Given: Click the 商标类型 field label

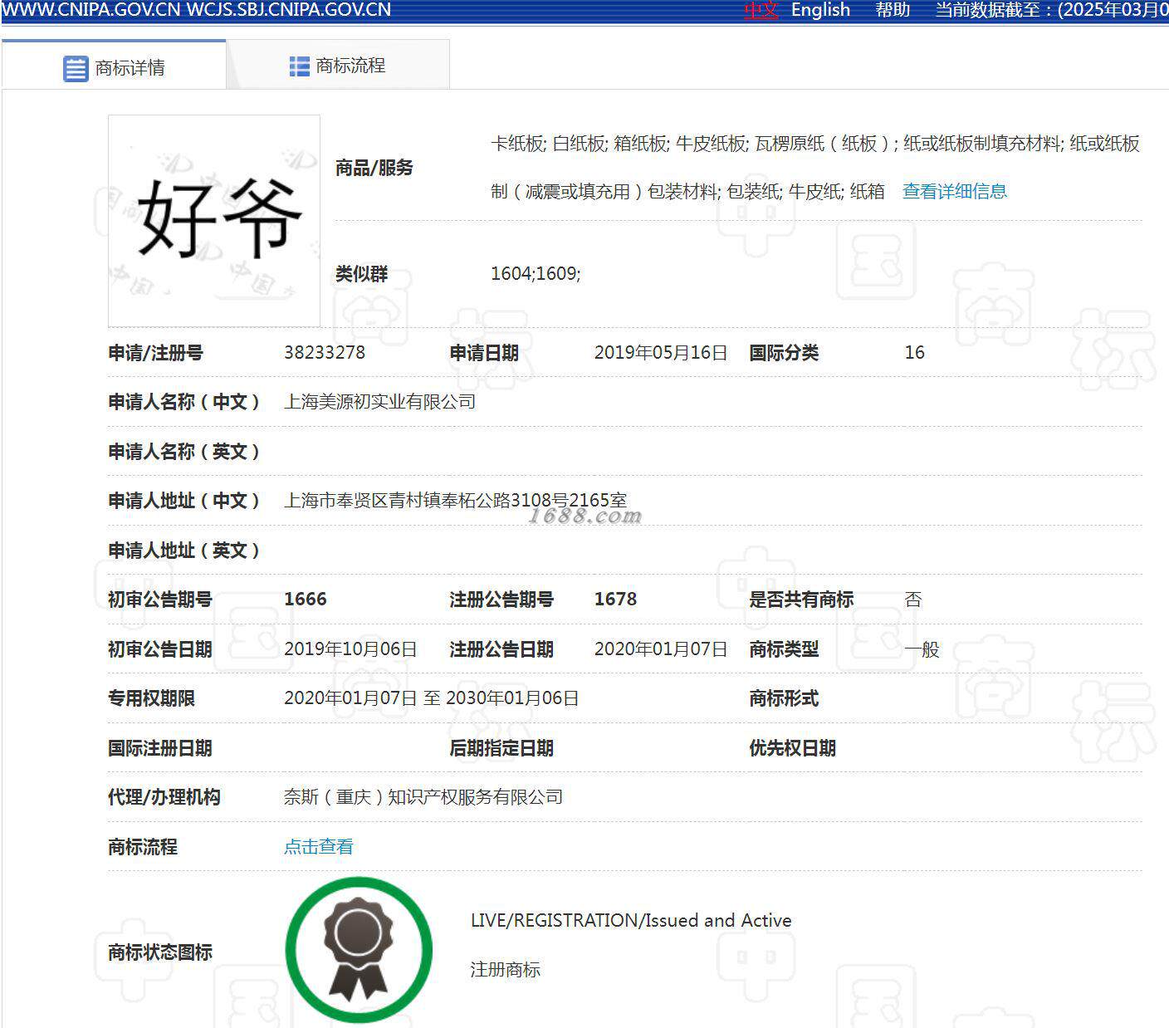Looking at the screenshot, I should tap(784, 649).
